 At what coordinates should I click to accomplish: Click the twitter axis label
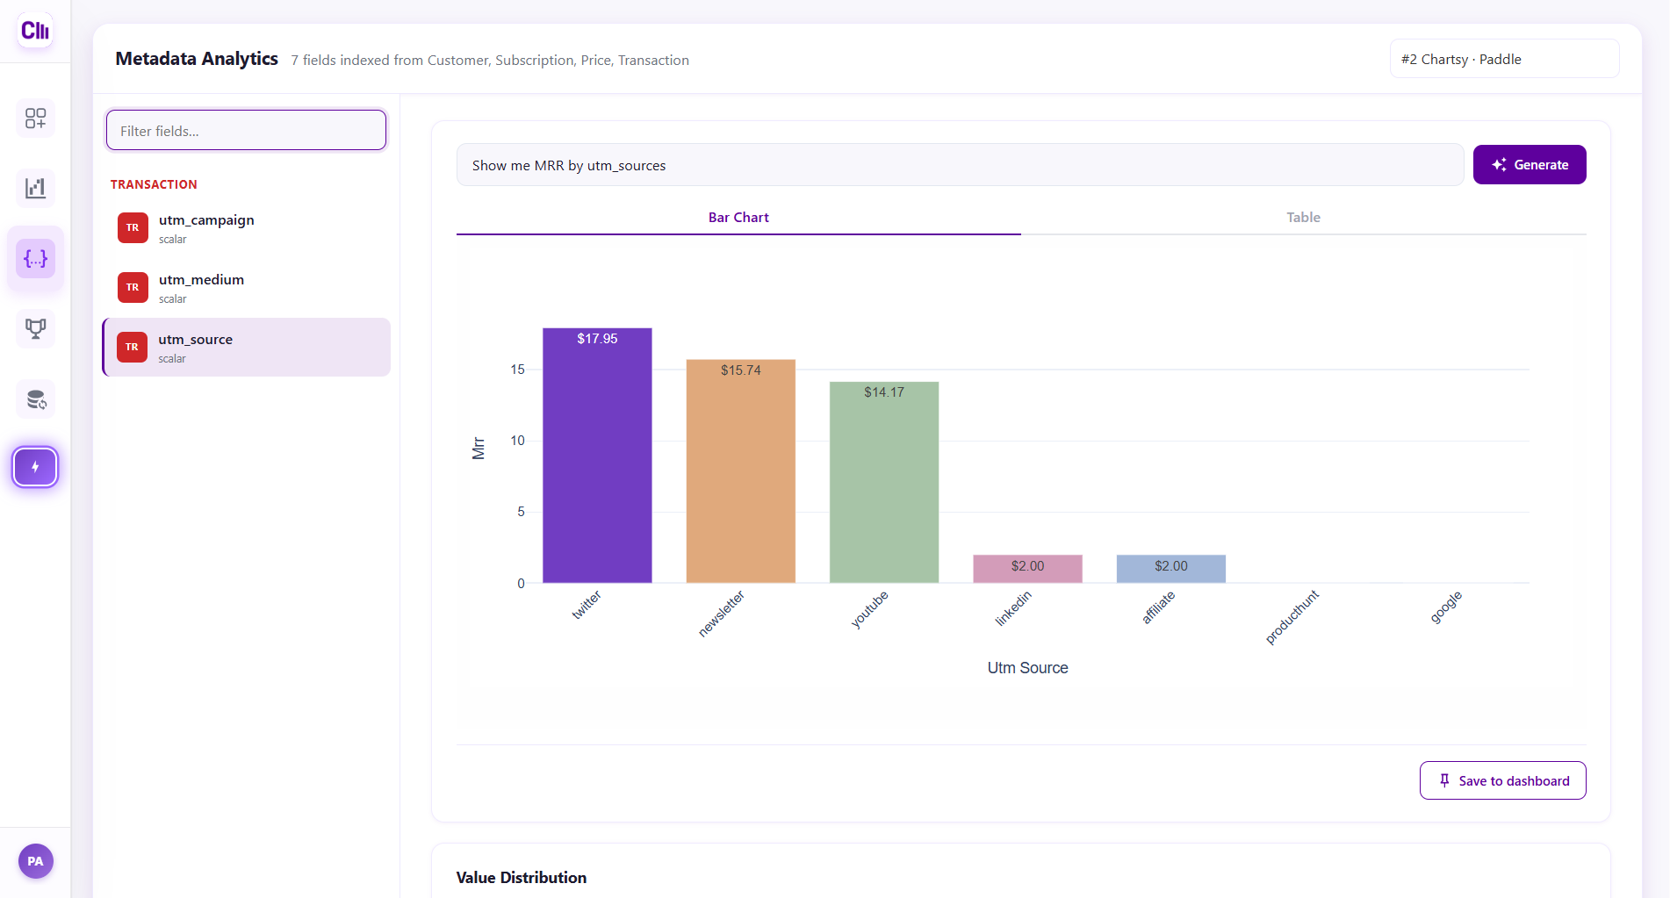[587, 605]
